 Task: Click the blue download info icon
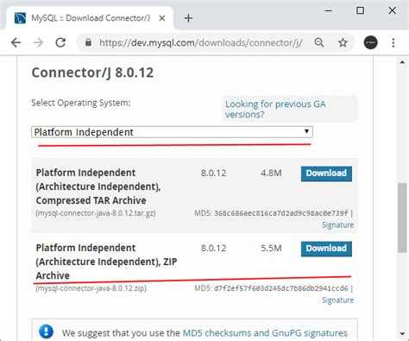point(47,332)
